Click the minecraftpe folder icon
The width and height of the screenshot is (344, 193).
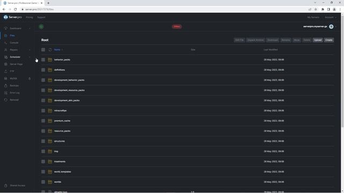[50, 110]
